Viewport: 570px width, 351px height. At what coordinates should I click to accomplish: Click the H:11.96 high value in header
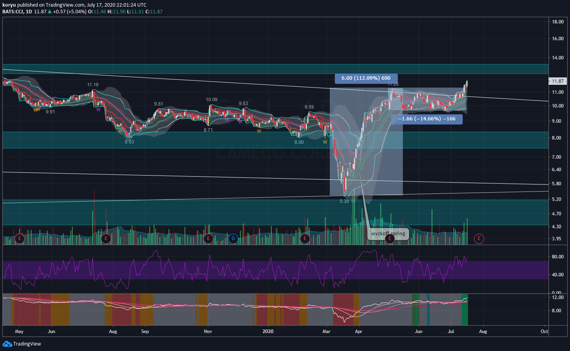click(x=117, y=12)
